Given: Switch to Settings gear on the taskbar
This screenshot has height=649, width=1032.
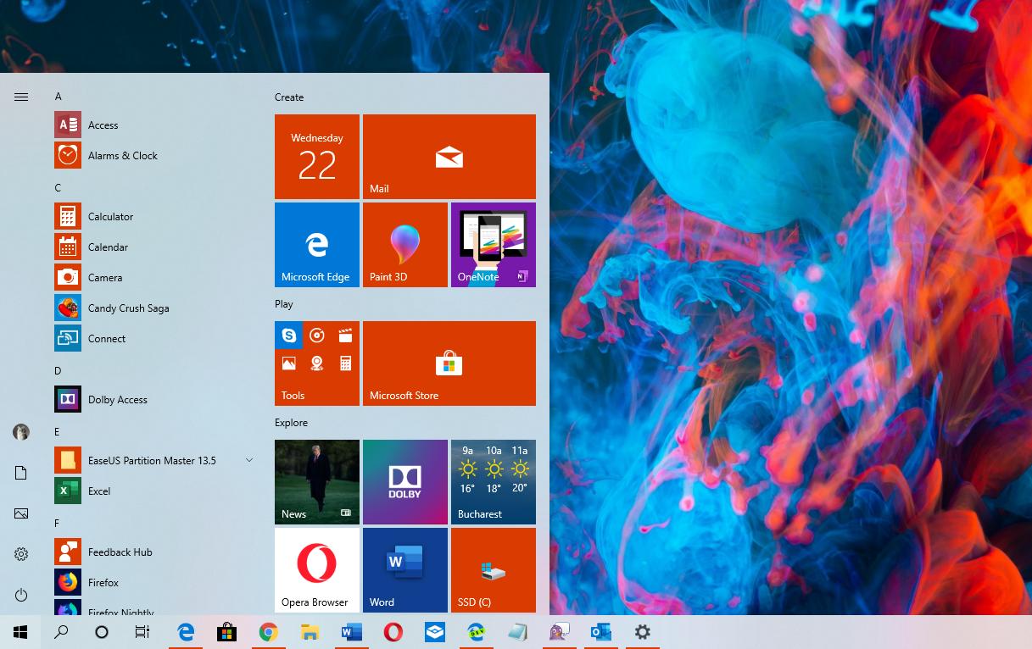Looking at the screenshot, I should [643, 632].
